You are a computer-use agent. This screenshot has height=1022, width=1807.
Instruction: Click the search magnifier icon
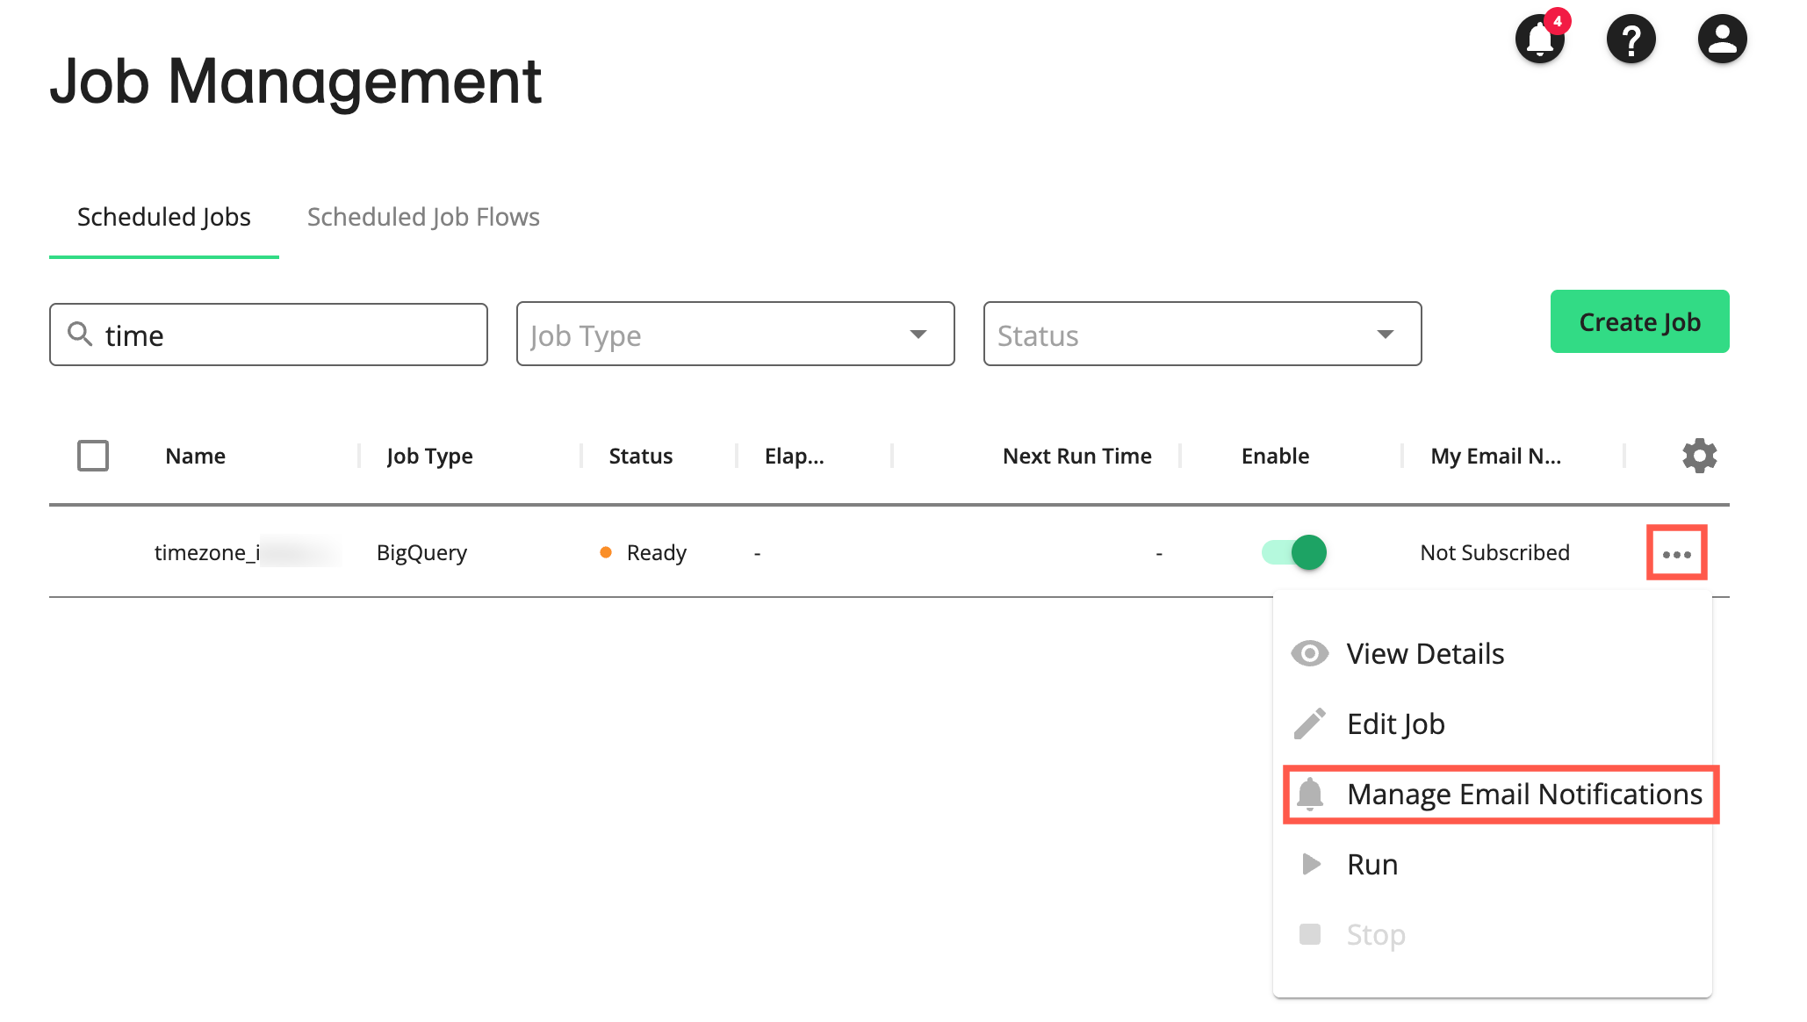(x=80, y=335)
